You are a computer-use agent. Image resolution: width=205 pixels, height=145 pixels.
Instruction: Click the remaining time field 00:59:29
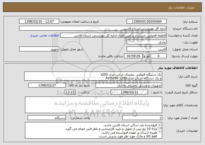(133, 56)
